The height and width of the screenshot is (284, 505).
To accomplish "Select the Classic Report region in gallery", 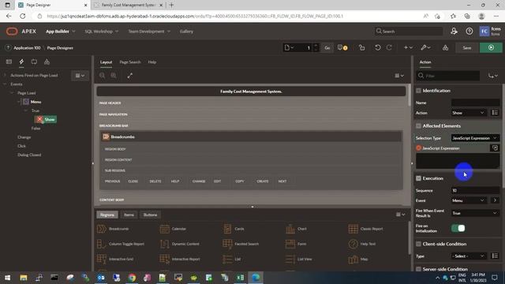I will [x=365, y=229].
